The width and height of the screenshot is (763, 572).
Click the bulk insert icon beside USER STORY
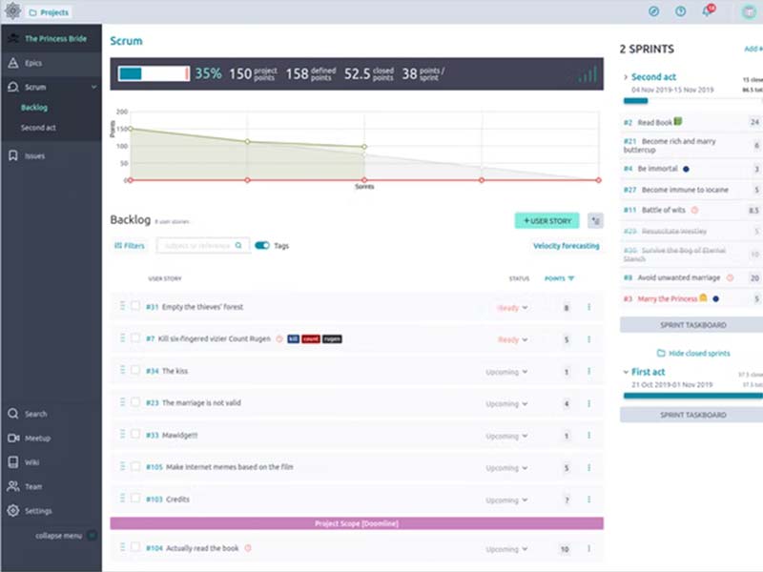pos(595,221)
